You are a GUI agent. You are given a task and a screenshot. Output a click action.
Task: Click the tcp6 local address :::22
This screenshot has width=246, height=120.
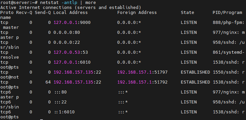[x=61, y=102]
